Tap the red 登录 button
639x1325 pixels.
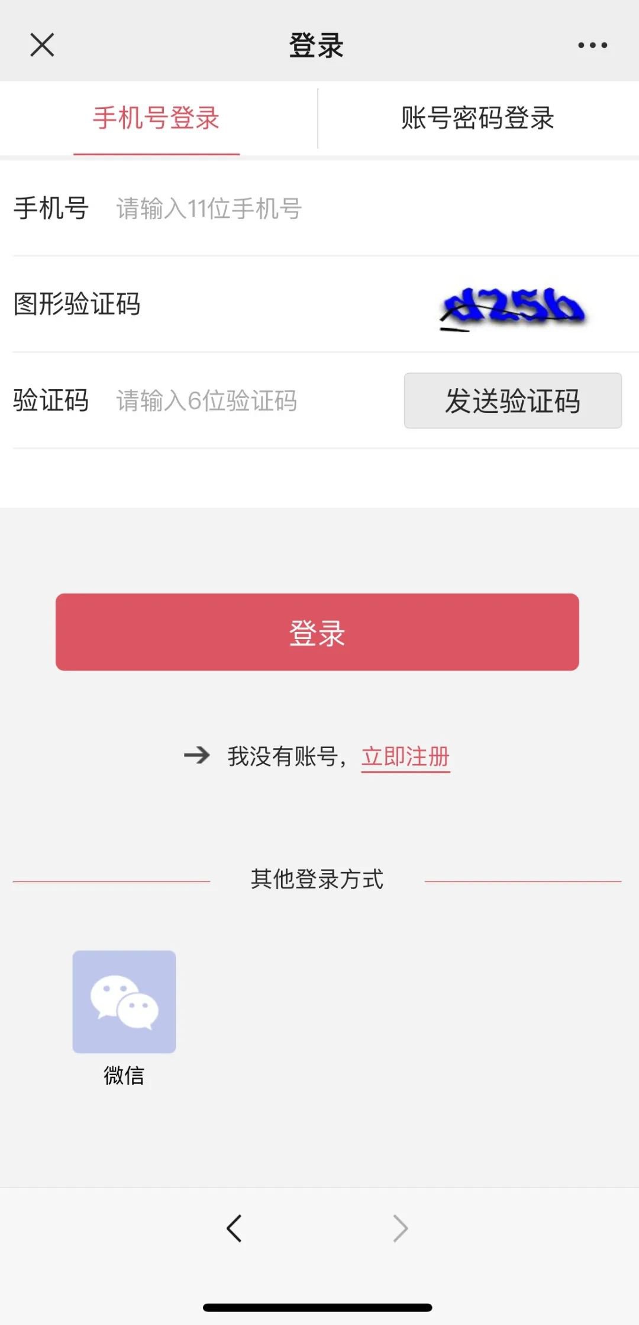coord(317,632)
